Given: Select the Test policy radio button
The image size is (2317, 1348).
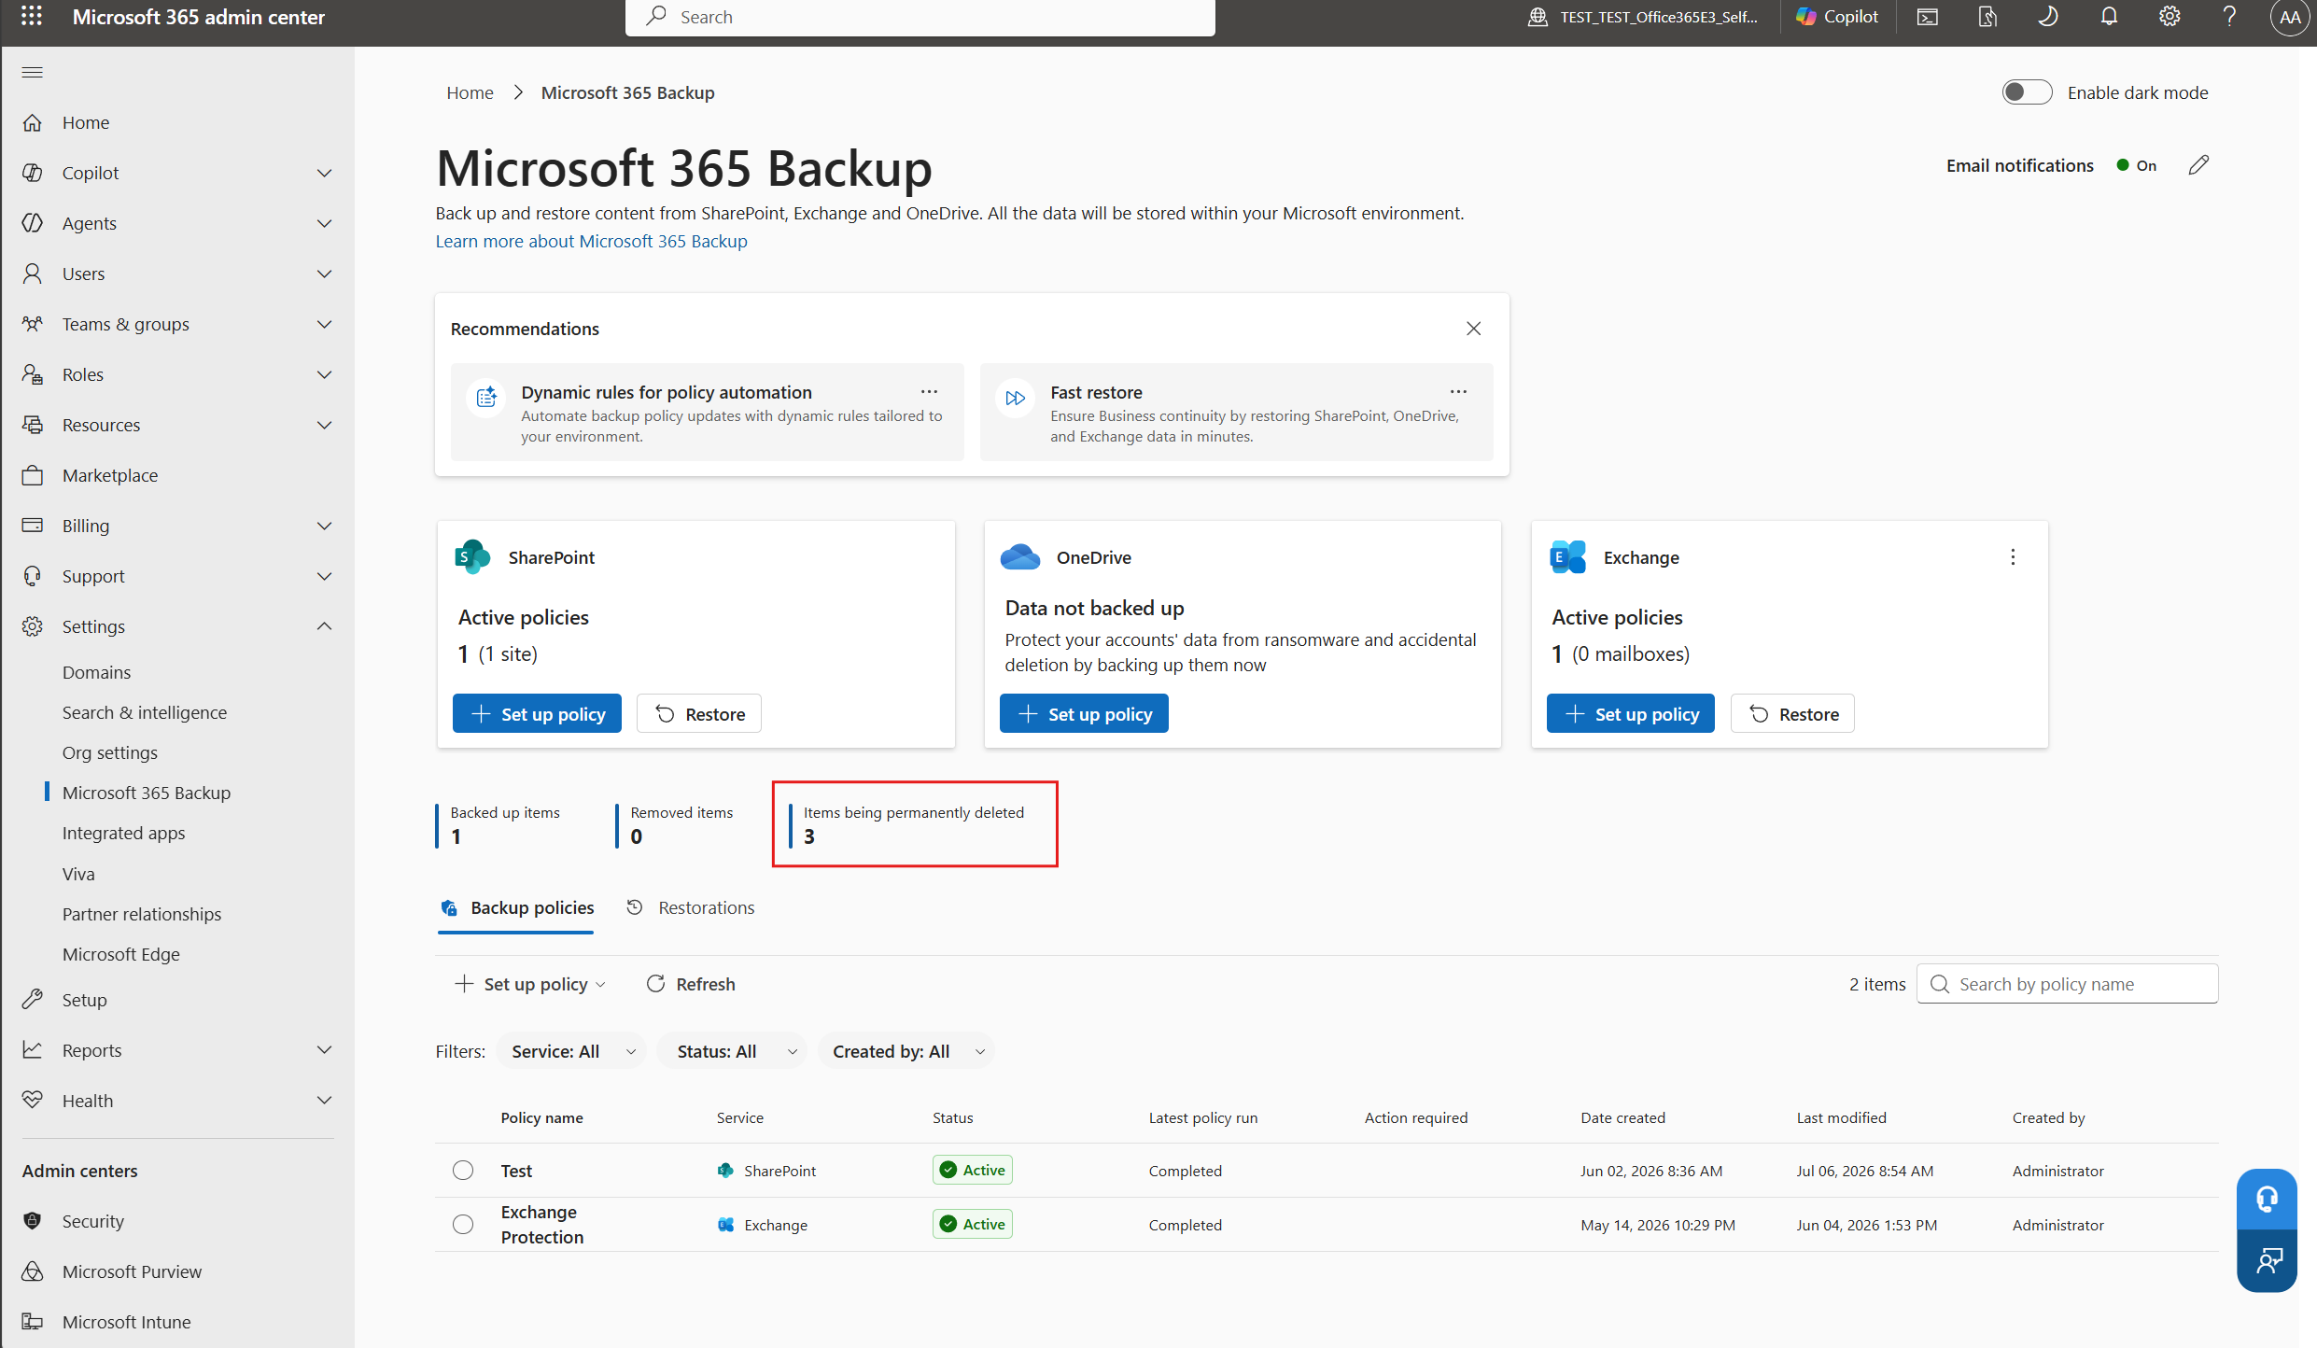Looking at the screenshot, I should point(463,1171).
